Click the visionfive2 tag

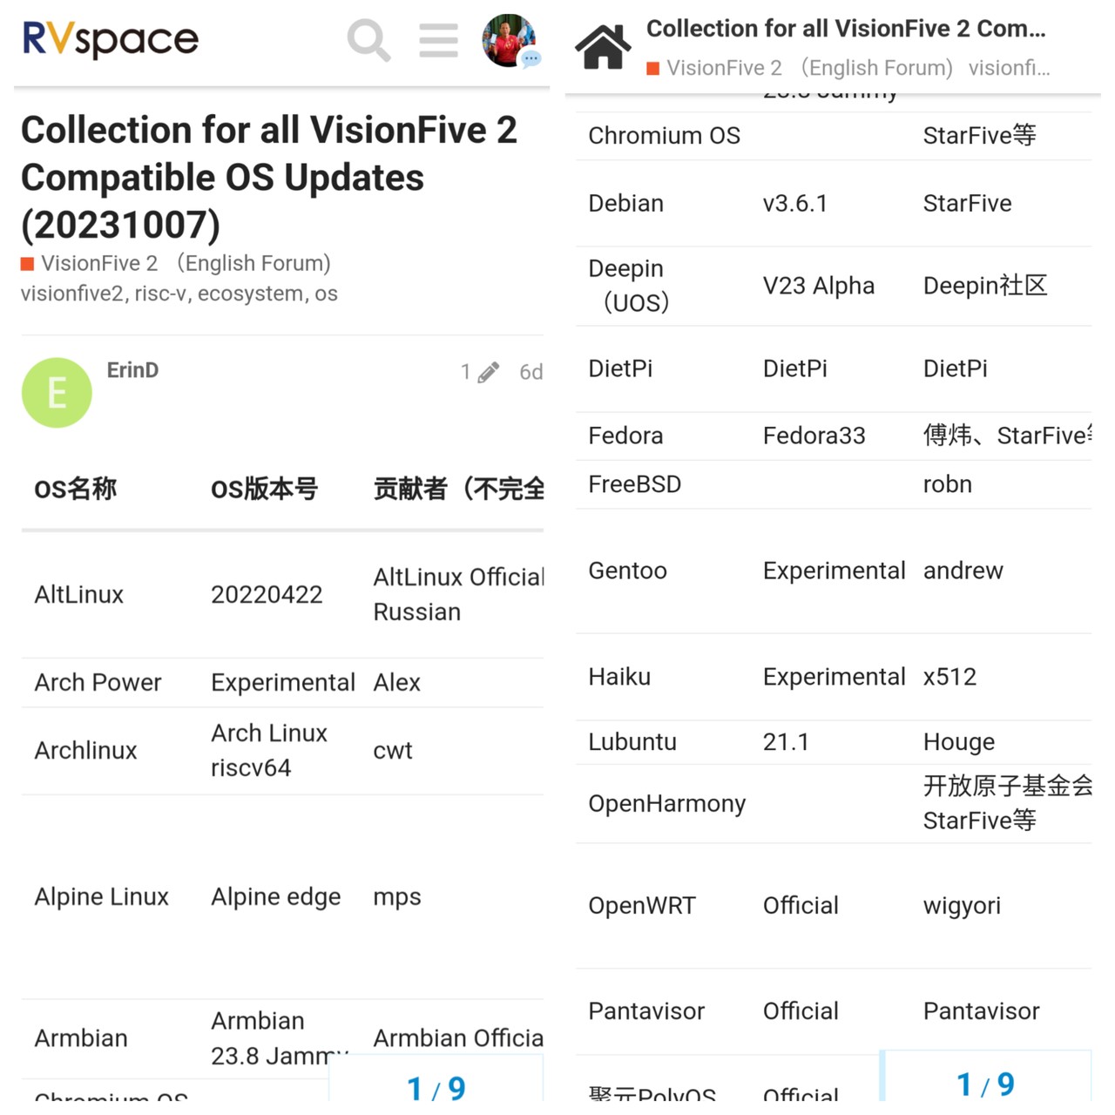[x=72, y=294]
